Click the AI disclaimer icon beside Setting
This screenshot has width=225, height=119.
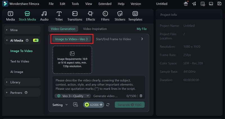[75, 104]
